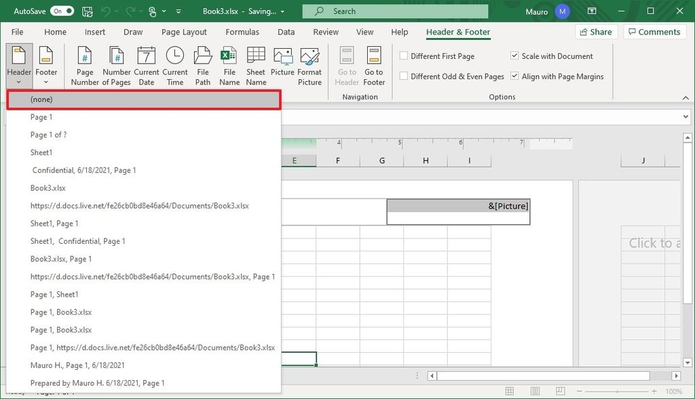Disable Scale with Document option
The width and height of the screenshot is (695, 399).
tap(514, 56)
